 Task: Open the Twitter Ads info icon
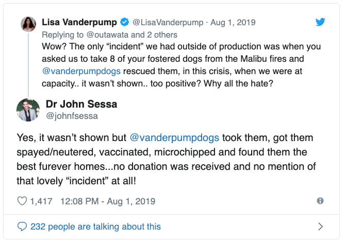point(320,201)
